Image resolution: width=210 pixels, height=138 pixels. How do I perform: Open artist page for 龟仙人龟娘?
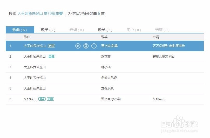[x=109, y=78]
